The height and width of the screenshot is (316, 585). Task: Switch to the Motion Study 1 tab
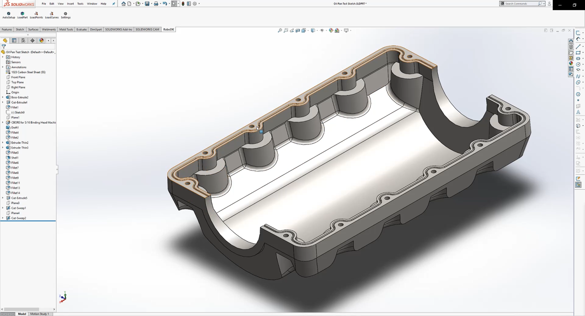[39, 313]
